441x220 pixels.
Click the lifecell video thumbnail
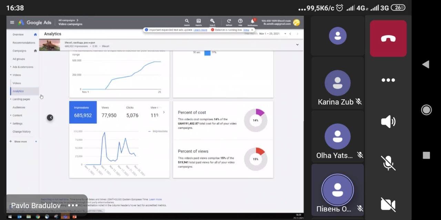[50, 45]
